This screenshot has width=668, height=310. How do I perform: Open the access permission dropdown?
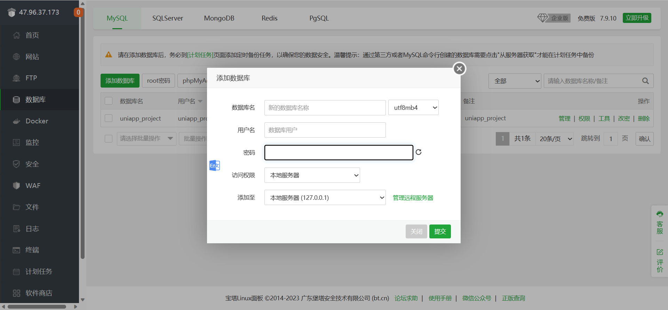click(x=312, y=175)
